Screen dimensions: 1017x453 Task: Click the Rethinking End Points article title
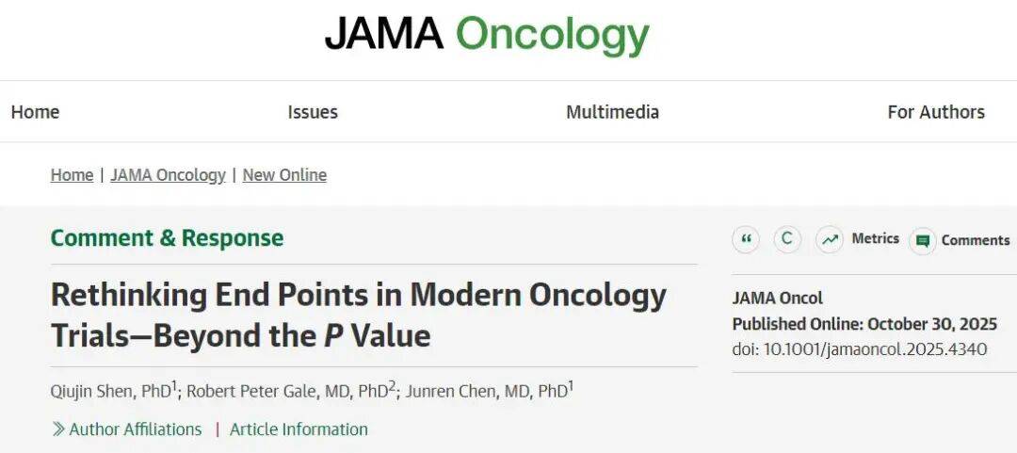point(358,315)
